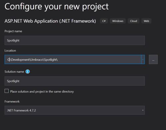Viewport: 166px width, 130px height.
Task: Open the Framework dropdown list
Action: pyautogui.click(x=75, y=110)
